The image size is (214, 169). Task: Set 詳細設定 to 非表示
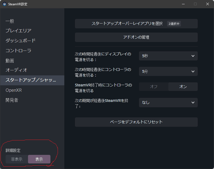17,159
